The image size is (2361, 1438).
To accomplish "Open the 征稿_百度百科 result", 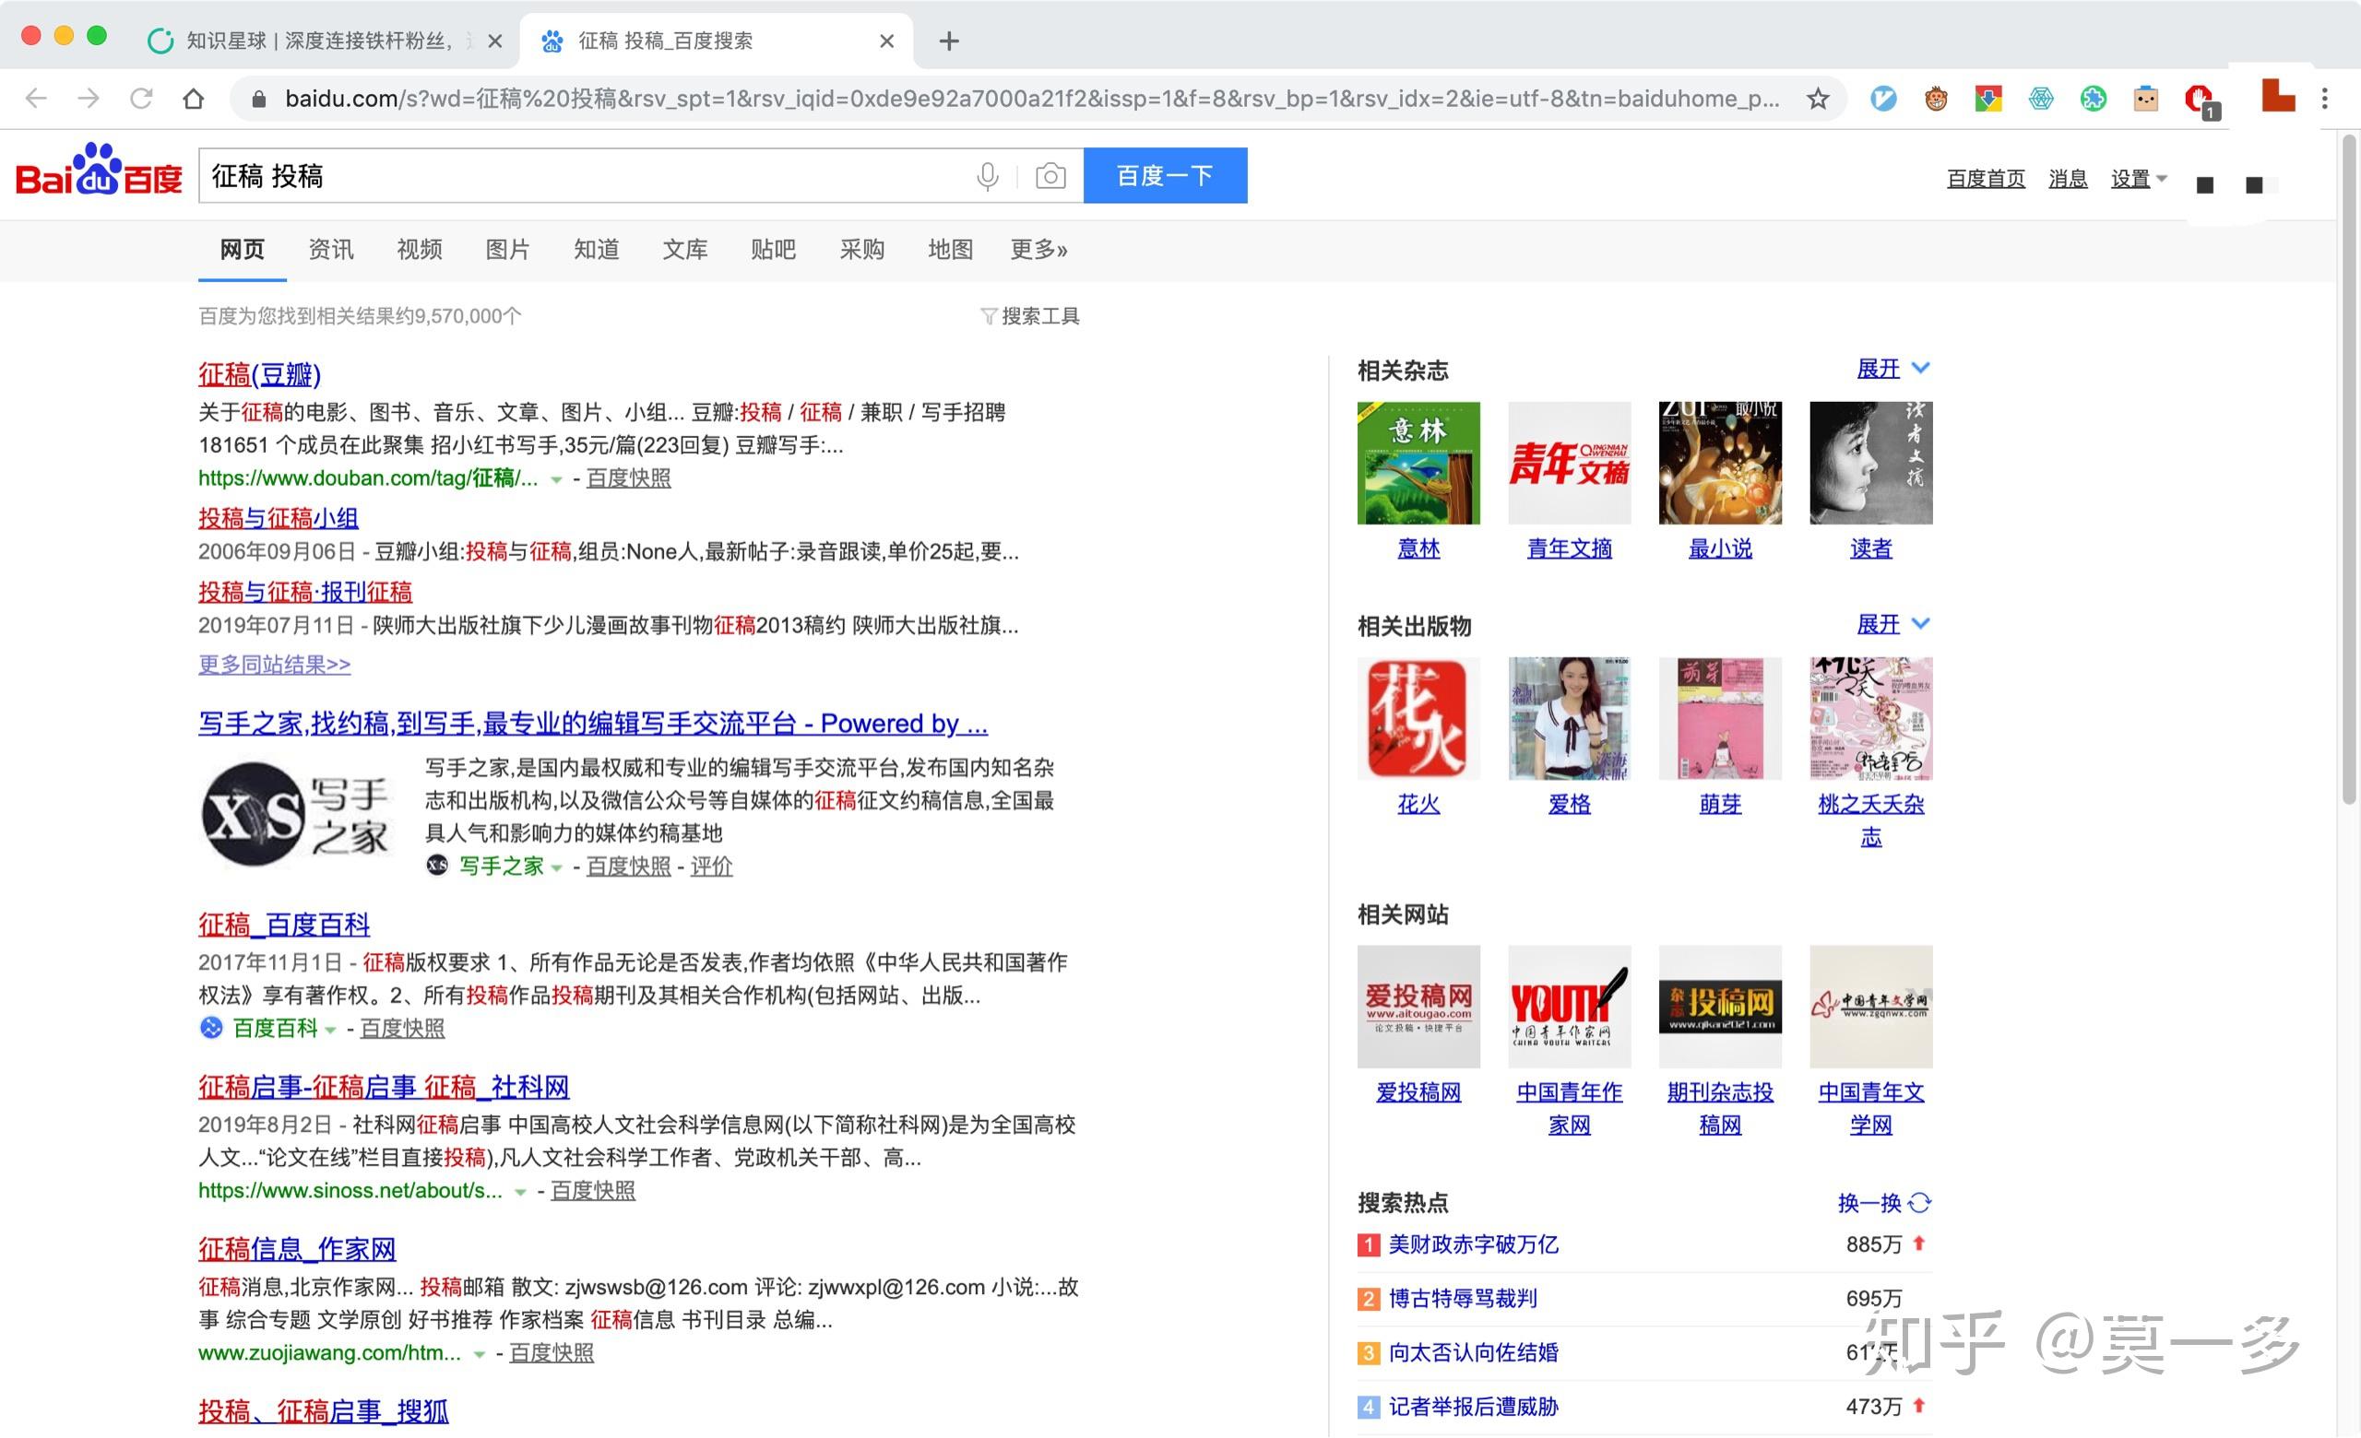I will point(284,924).
